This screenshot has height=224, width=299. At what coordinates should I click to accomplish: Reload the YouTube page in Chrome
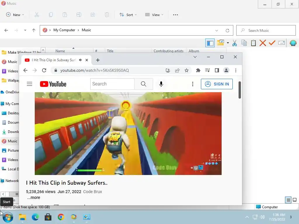click(x=44, y=70)
